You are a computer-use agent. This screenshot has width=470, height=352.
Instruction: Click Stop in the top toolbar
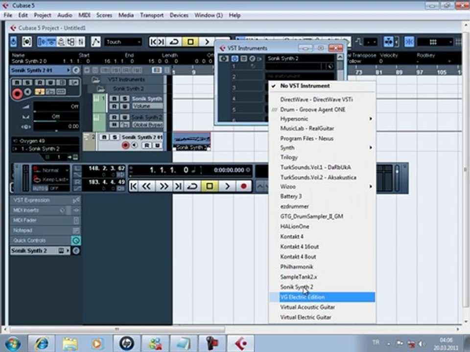click(x=190, y=42)
